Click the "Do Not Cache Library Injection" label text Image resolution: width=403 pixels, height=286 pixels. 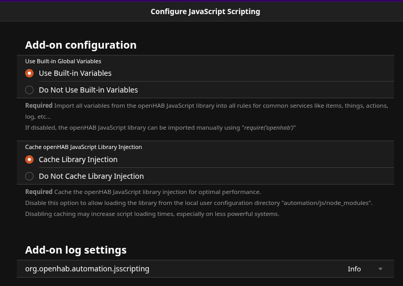tap(91, 176)
